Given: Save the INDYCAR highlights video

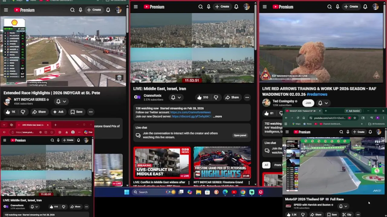Looking at the screenshot, I should click(76, 112).
